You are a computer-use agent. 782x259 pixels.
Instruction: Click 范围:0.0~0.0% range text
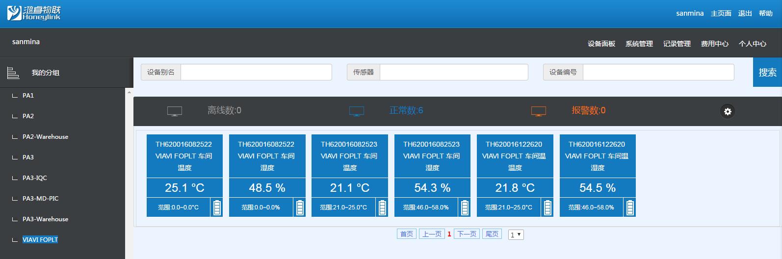pyautogui.click(x=261, y=207)
